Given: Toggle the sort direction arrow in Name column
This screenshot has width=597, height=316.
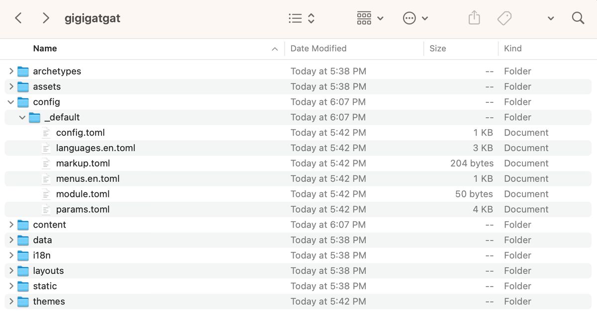Looking at the screenshot, I should pyautogui.click(x=275, y=49).
